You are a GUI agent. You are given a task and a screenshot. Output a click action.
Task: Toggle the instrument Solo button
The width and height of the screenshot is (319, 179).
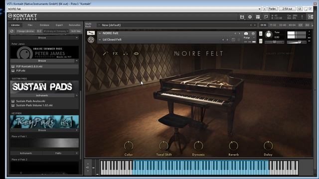(261, 34)
